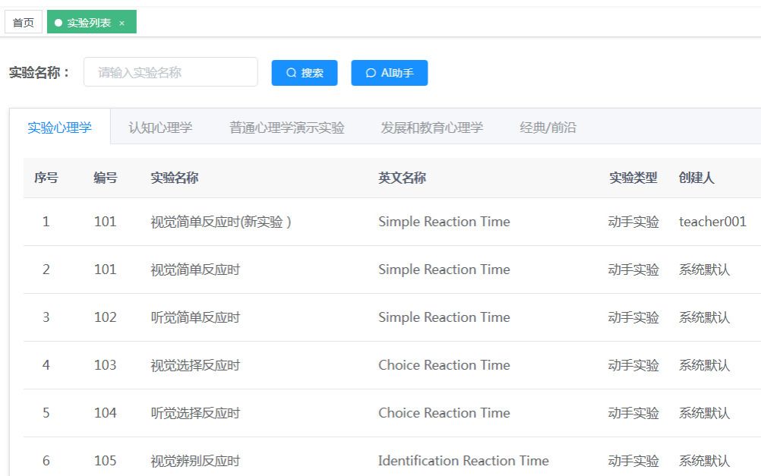This screenshot has height=476, width=761.
Task: Select the 经典/前沿 tab
Action: [x=548, y=128]
